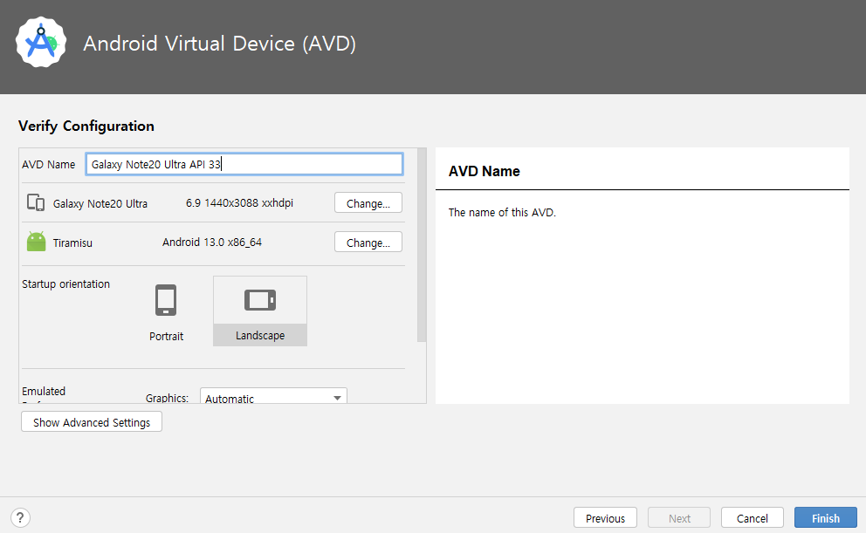The height and width of the screenshot is (533, 866).
Task: Change the Tiramisu system image
Action: pos(368,243)
